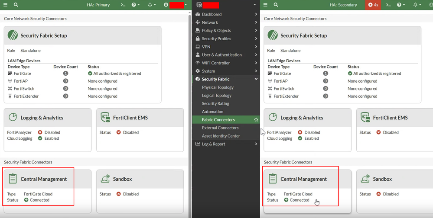
Task: Open Security Rating page
Action: click(215, 104)
